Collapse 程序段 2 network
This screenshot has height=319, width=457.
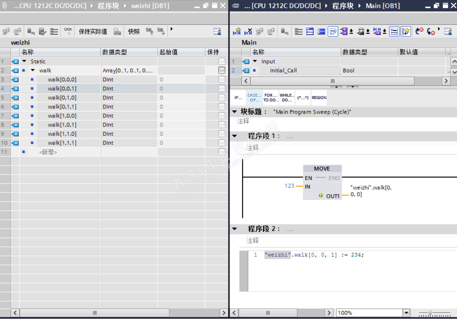pyautogui.click(x=235, y=229)
